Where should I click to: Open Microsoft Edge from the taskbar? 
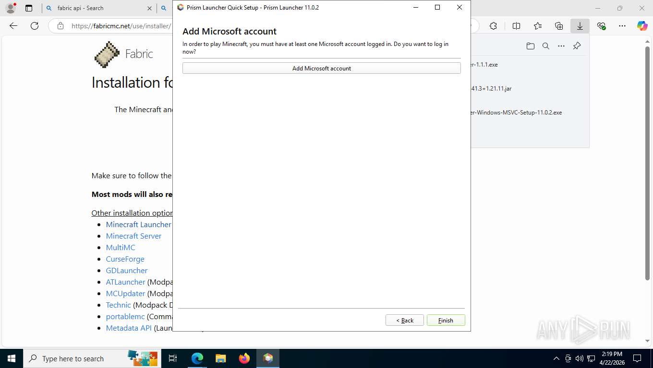197,358
